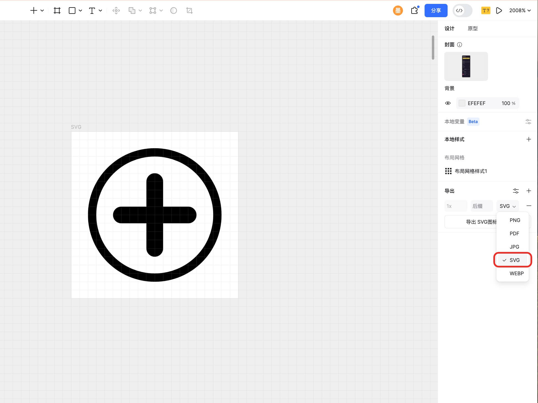Open export settings sliders icon
The height and width of the screenshot is (403, 538).
[516, 191]
